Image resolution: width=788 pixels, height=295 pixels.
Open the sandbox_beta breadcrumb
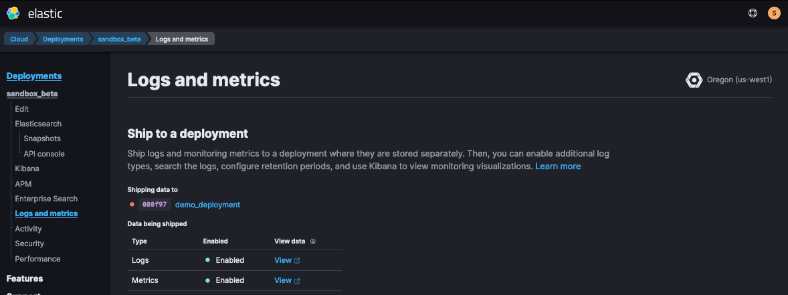119,39
